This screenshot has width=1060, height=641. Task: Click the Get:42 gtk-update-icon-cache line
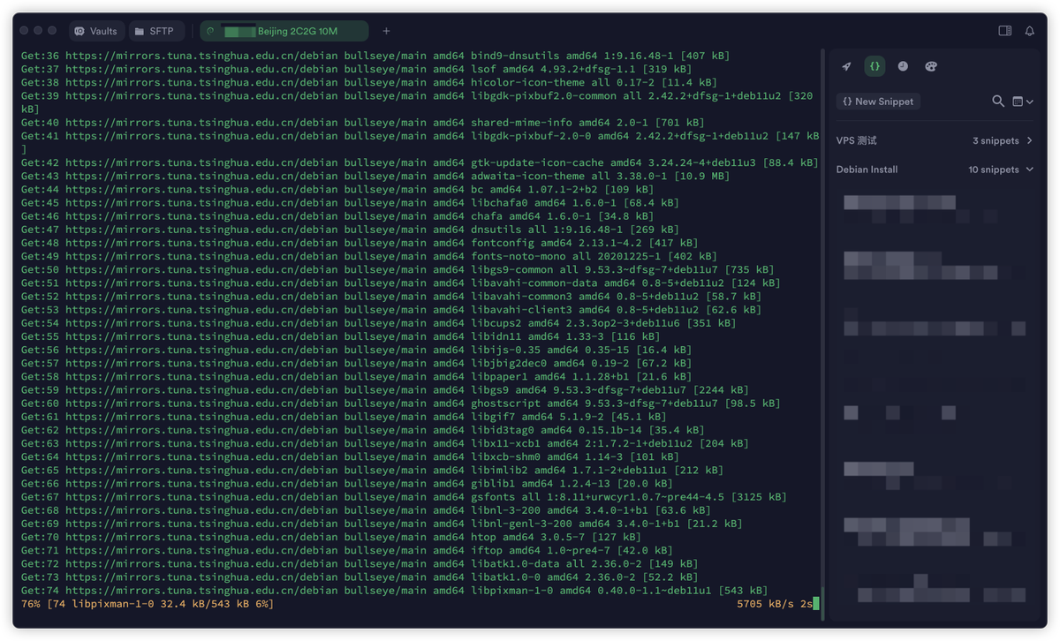click(x=420, y=162)
